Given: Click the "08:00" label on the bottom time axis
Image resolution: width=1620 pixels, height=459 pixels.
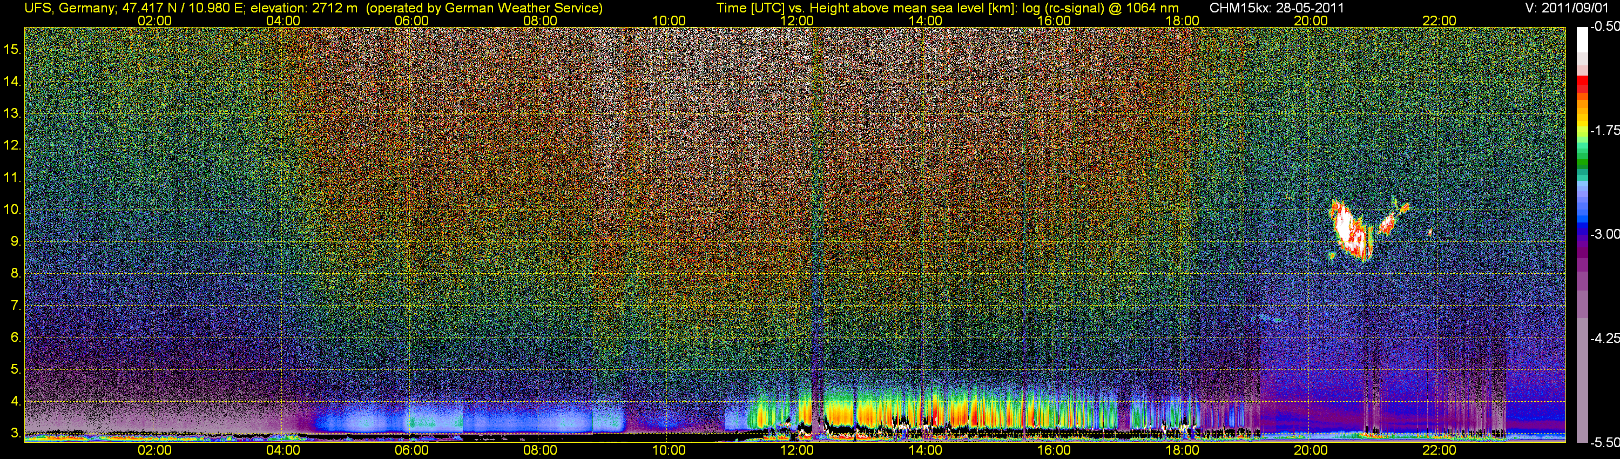Looking at the screenshot, I should 540,450.
